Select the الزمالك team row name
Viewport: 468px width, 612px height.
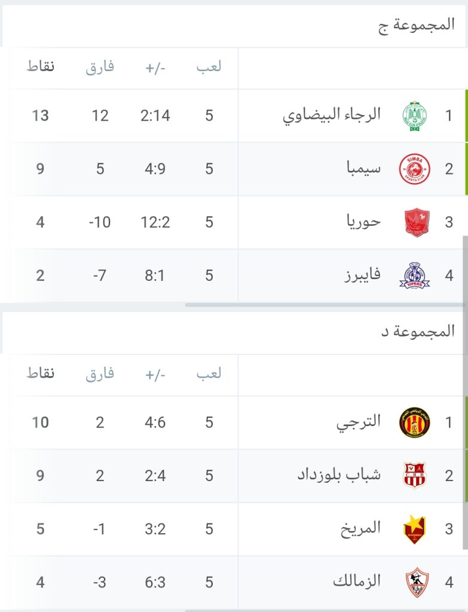(x=357, y=582)
